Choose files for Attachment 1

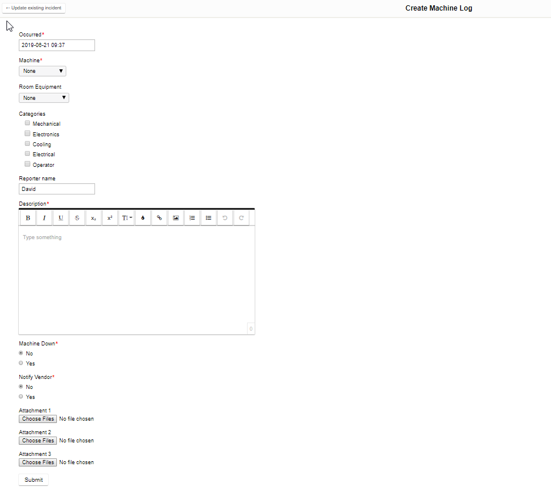[38, 419]
